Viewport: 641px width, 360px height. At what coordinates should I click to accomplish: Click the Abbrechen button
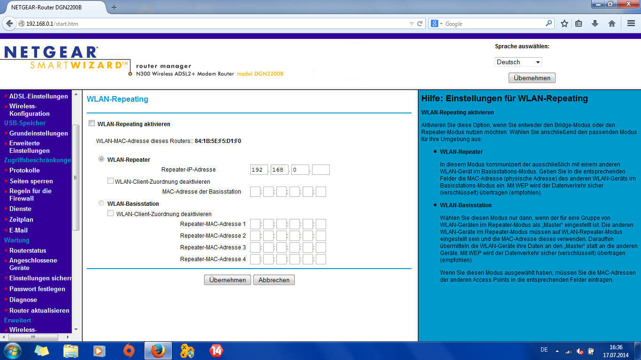[274, 280]
